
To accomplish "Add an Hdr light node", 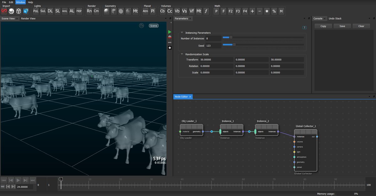I will click(79, 11).
